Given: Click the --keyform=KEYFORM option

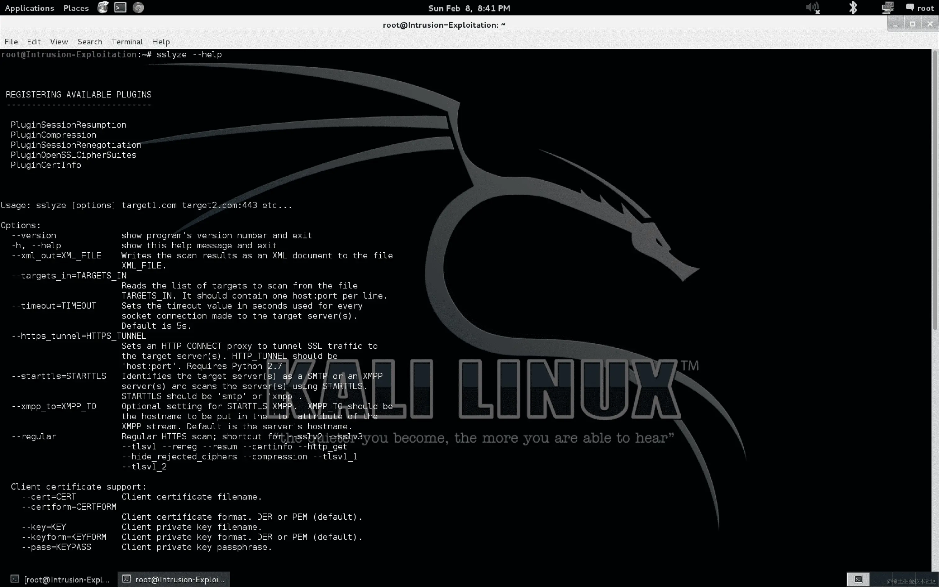Looking at the screenshot, I should 64,537.
